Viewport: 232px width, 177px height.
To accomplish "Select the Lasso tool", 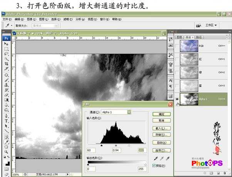I will [x=6, y=53].
